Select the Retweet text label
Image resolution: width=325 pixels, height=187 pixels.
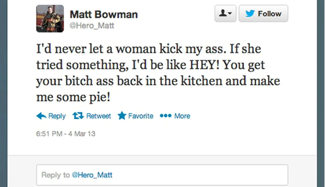pyautogui.click(x=98, y=116)
